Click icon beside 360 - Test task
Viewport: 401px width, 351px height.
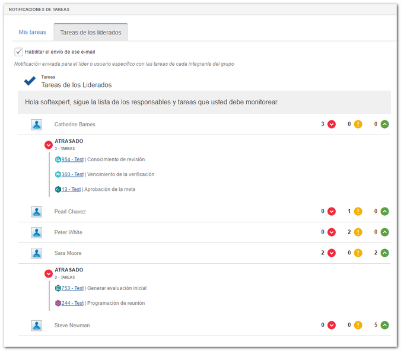(58, 174)
